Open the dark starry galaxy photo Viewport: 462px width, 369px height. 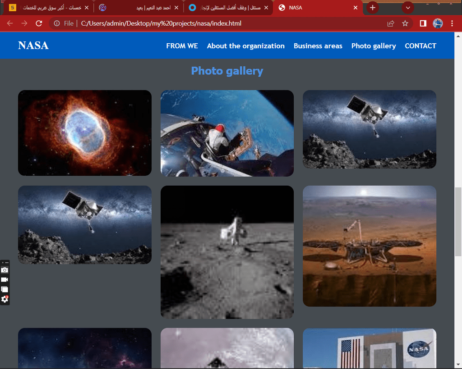pyautogui.click(x=85, y=348)
